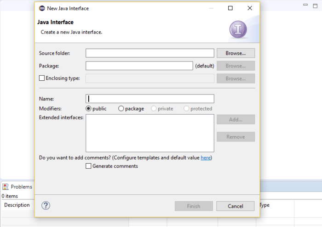Click the Description column header in Problems
This screenshot has width=322, height=227.
pyautogui.click(x=17, y=205)
